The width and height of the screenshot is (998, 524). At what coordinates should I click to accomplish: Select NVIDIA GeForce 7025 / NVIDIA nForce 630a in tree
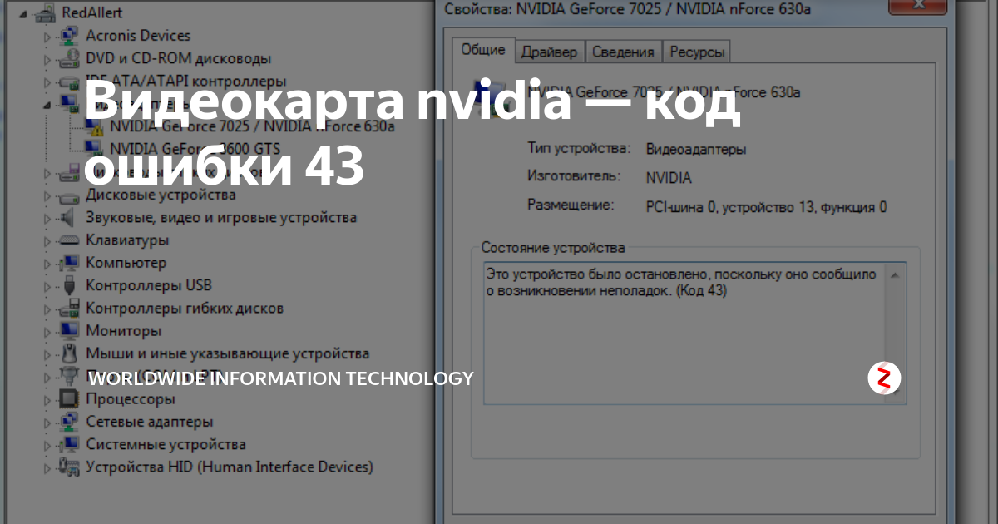click(x=252, y=127)
